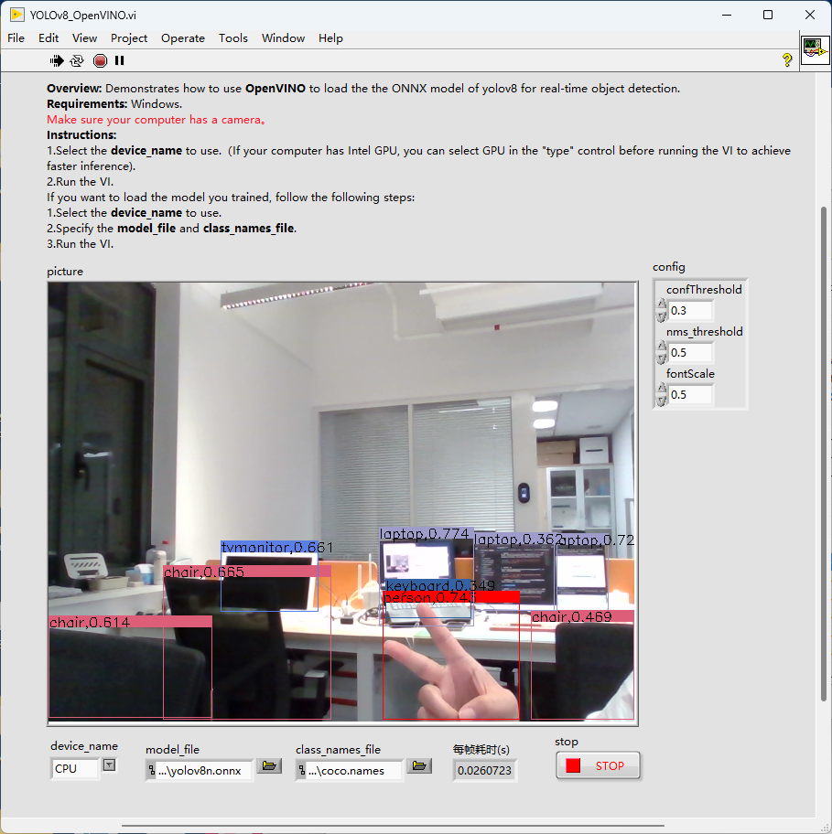Screen dimensions: 832x834
Task: Click the Pause icon in the toolbar
Action: tap(119, 60)
